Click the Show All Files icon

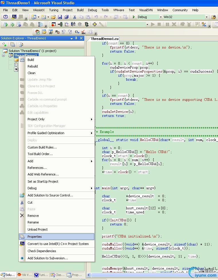(21, 44)
